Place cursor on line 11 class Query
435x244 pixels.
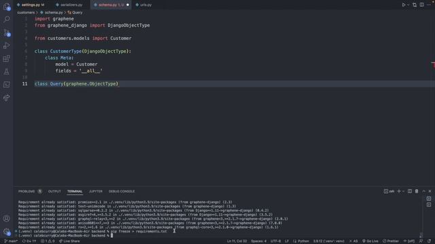[x=76, y=84]
